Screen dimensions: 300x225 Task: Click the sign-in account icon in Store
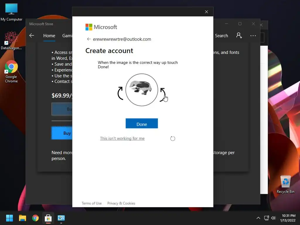coord(239,35)
